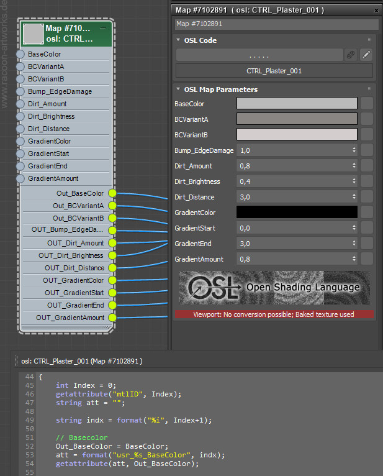Toggle the map slot button beside GradientColor

tap(367, 213)
